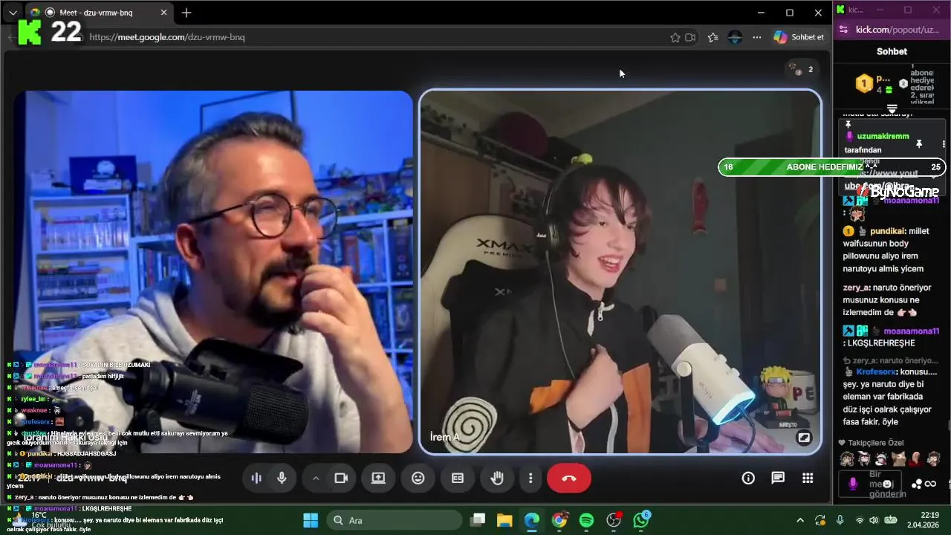Click the taskbar search box Ara
This screenshot has height=535, width=951.
[394, 520]
